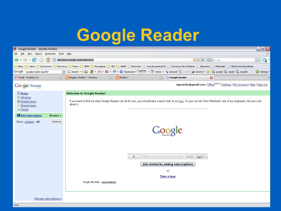Click the video volume slider
Screen dimensions: 281x211
(x=189, y=157)
